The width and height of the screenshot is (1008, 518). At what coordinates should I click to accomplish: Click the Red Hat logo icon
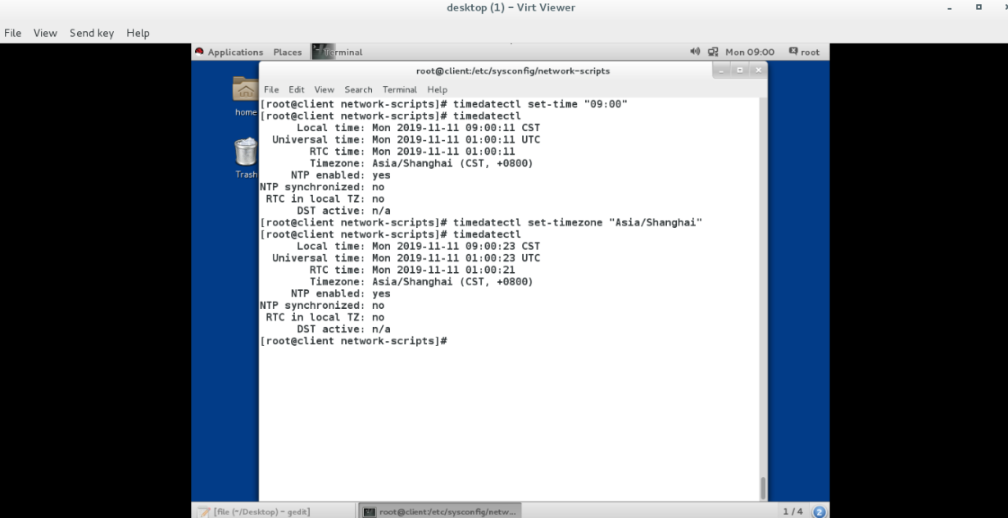199,52
